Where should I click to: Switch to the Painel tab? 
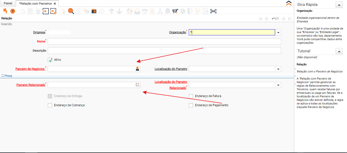[x=8, y=4]
